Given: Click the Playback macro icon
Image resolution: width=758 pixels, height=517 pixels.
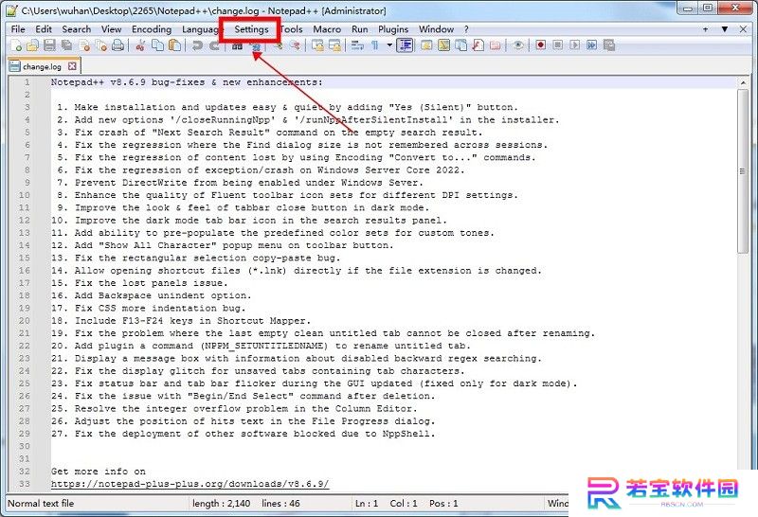Looking at the screenshot, I should (574, 45).
